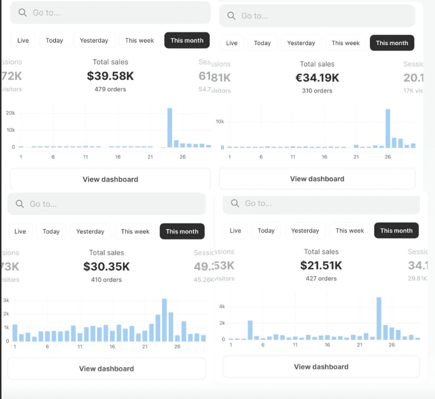Screen dimensions: 435x399
Task: Click the 479 orders text
Action: pos(110,89)
